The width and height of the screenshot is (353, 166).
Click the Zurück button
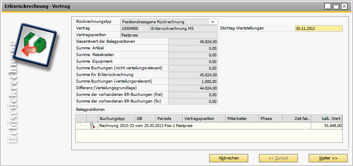(x=278, y=158)
